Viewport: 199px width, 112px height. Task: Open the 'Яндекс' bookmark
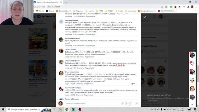coord(50,11)
